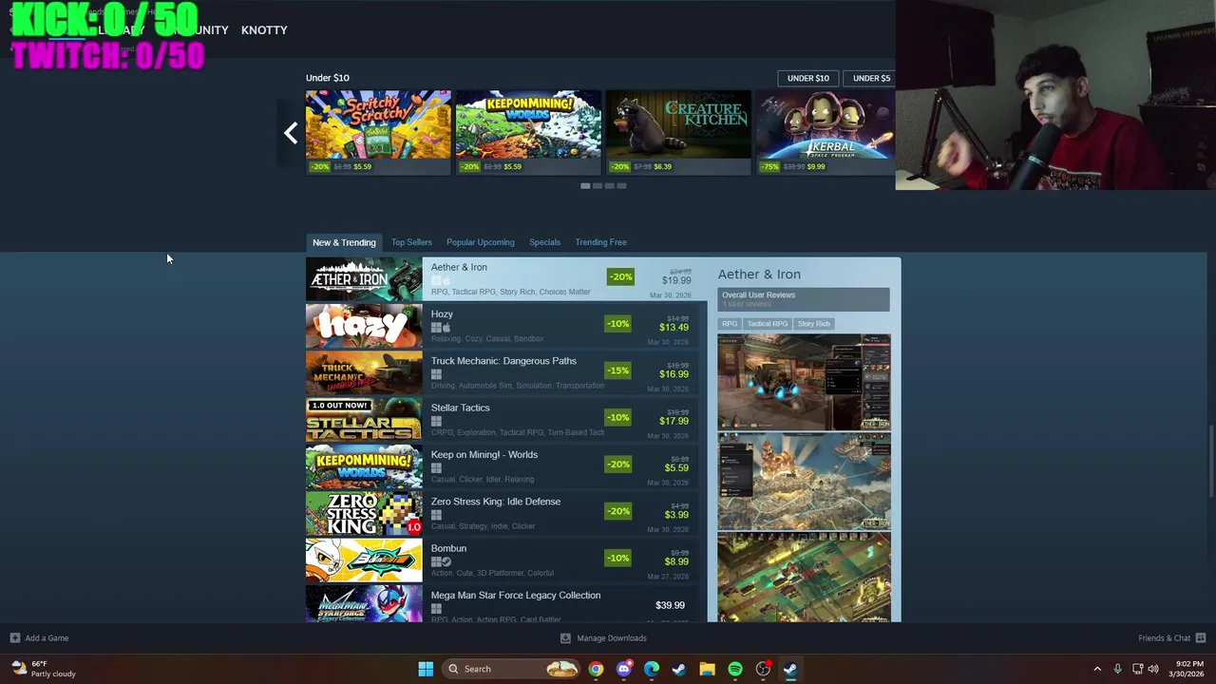
Task: Click the Manage Downloads icon
Action: [x=565, y=637]
